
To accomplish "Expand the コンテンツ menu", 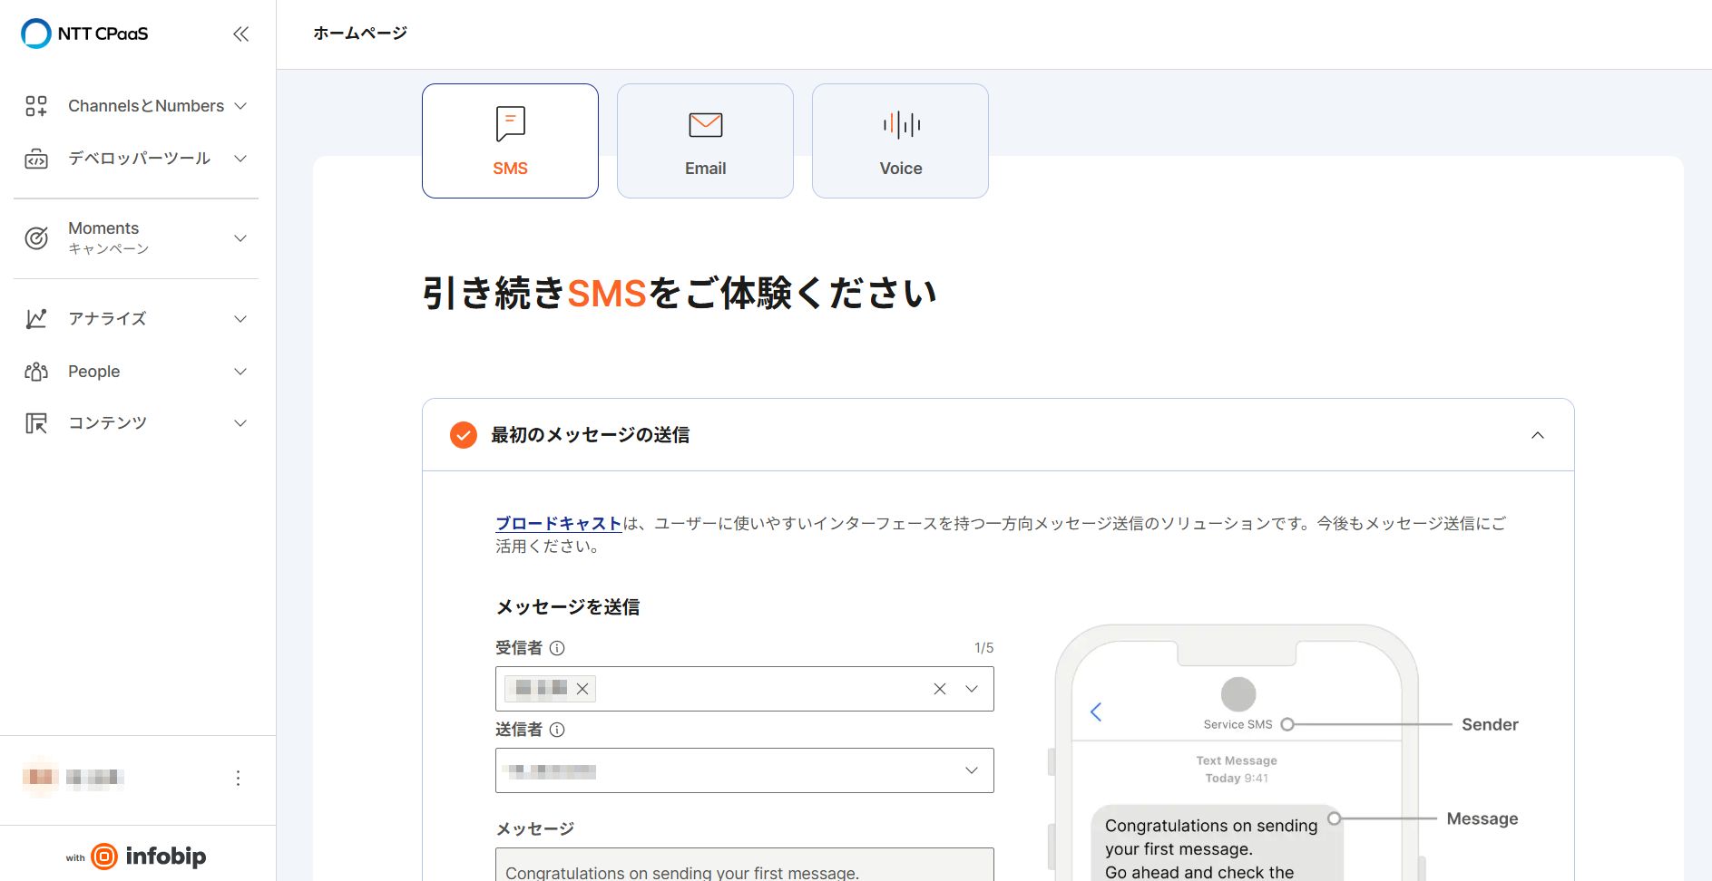I will [240, 423].
